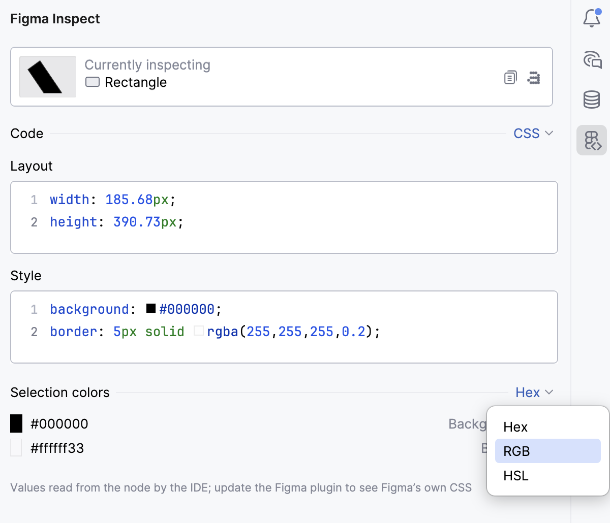This screenshot has height=523, width=610.
Task: Click the background: #000000 code line
Action: [x=136, y=309]
